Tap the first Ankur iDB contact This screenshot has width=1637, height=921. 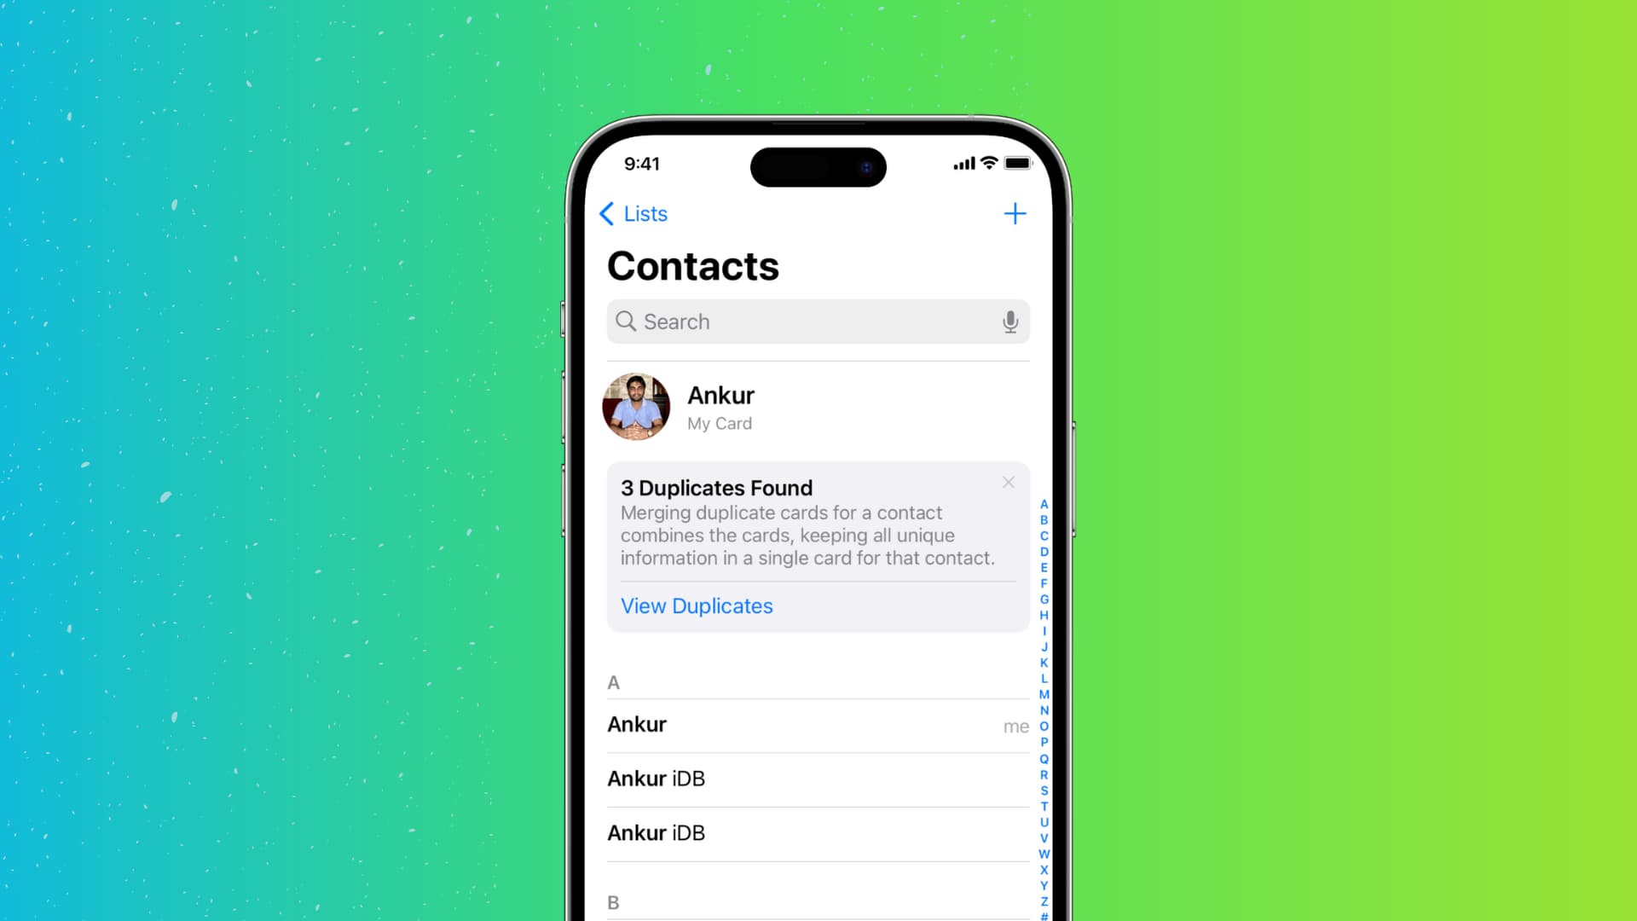(x=818, y=779)
